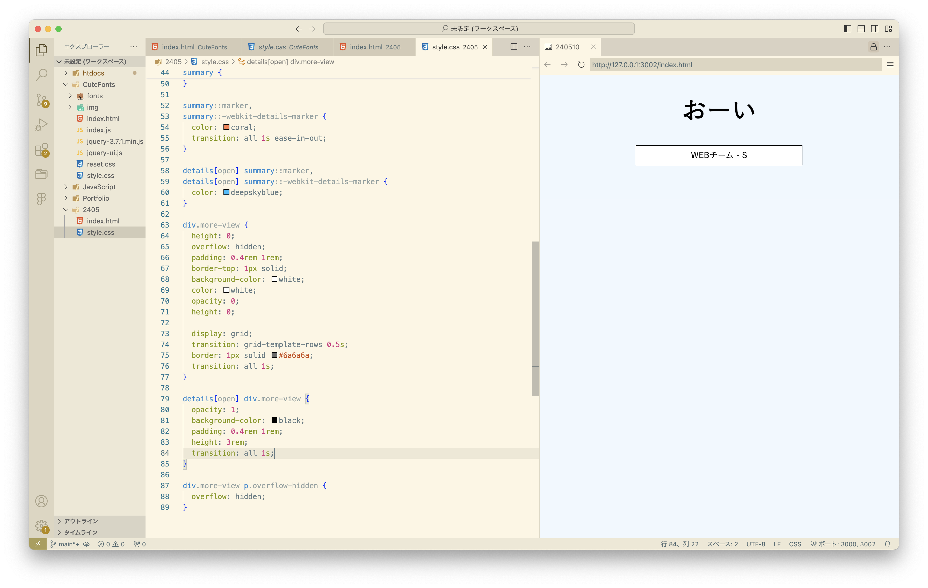The image size is (928, 588).
Task: Click the Live Server ports 3000, 3002 indicator
Action: [843, 544]
